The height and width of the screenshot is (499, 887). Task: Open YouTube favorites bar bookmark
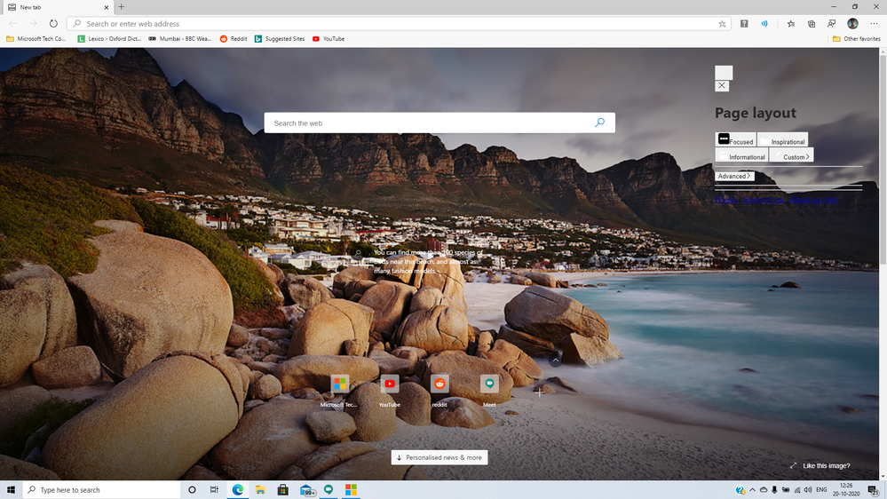[x=329, y=39]
